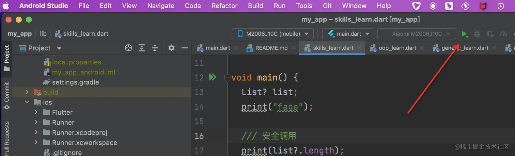The height and width of the screenshot is (156, 515).
Task: Click the fold marker next to void main
Action: click(227, 78)
